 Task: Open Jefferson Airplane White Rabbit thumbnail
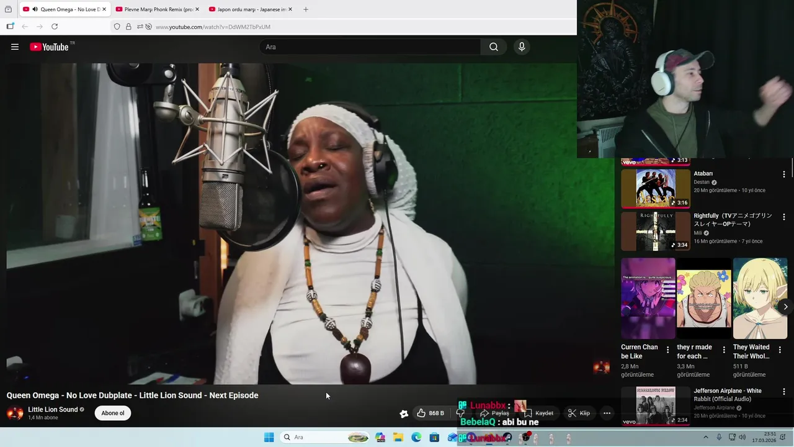coord(656,405)
